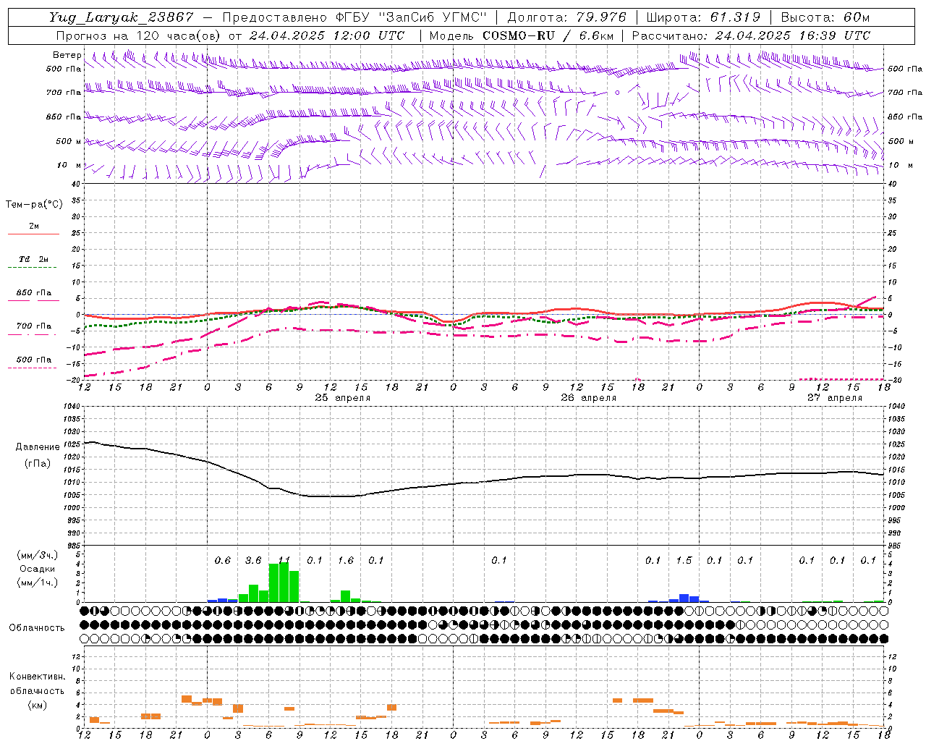Viewport: 926px width, 741px height.
Task: Click the station title Yug_Laryak_23867
Action: [122, 17]
